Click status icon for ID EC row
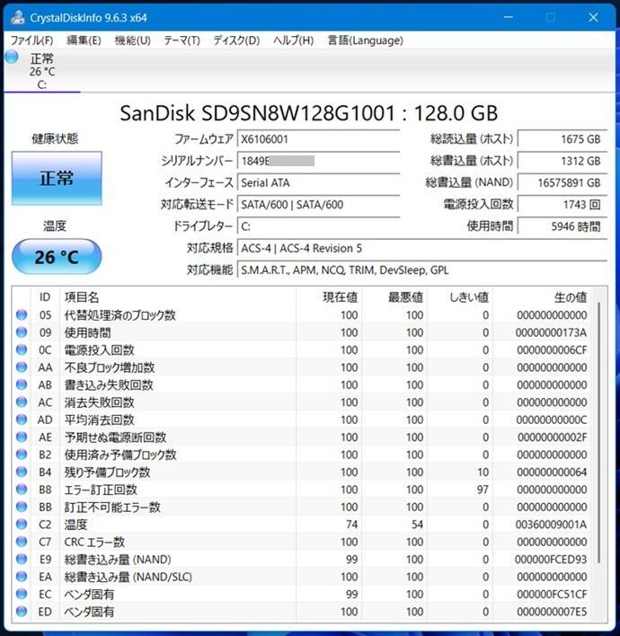Screen dimensions: 620x636 click(22, 594)
